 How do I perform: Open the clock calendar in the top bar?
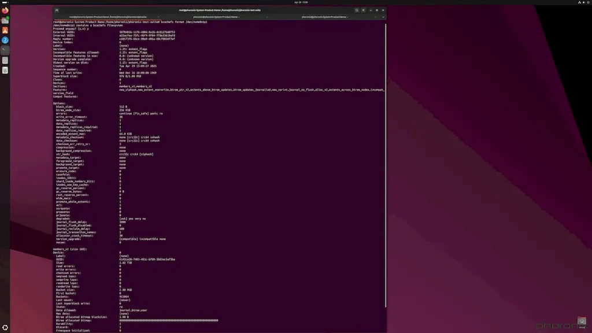301,2
